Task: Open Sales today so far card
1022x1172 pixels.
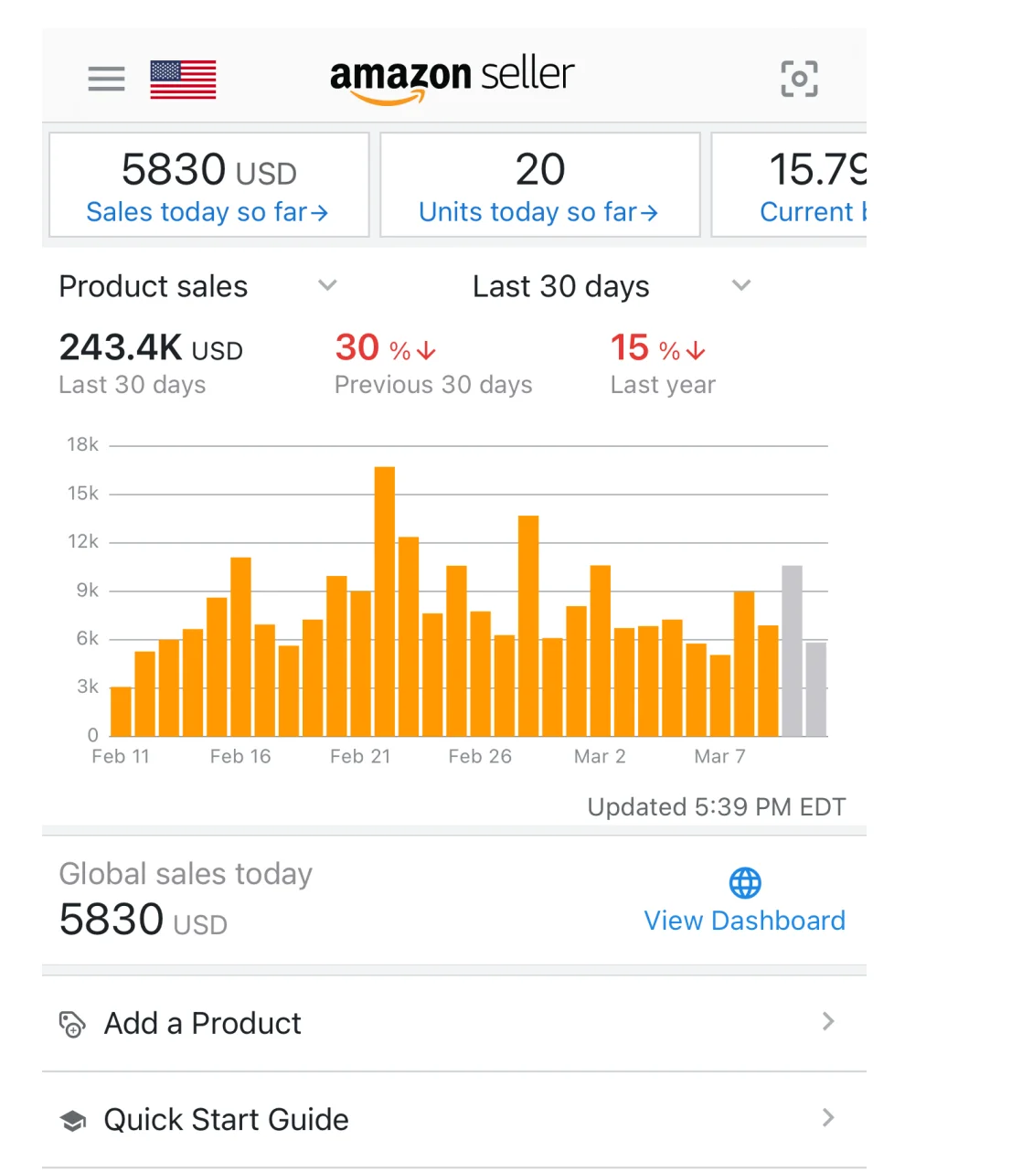Action: coord(208,185)
